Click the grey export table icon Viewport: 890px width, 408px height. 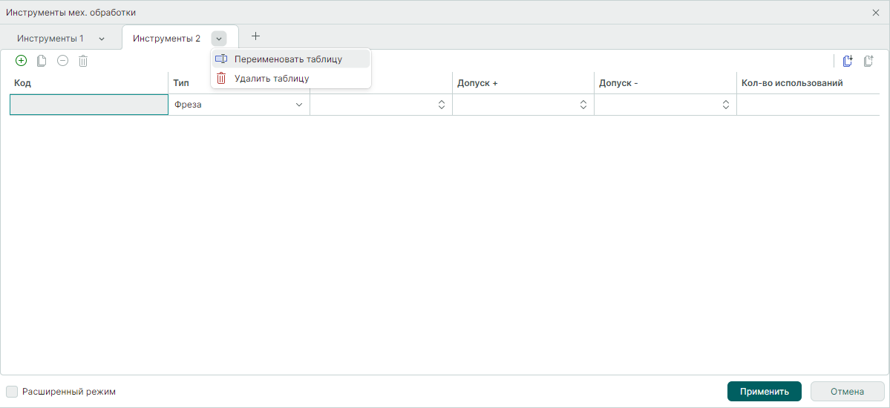pos(868,61)
